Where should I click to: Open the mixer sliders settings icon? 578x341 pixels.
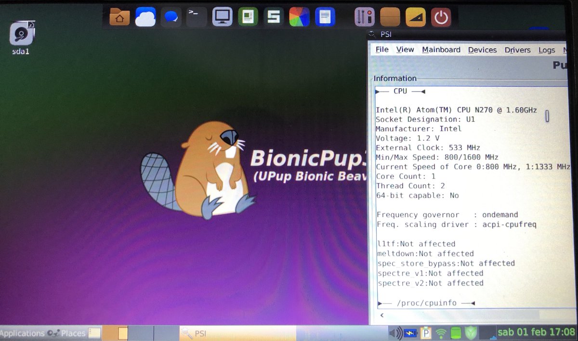coord(365,17)
